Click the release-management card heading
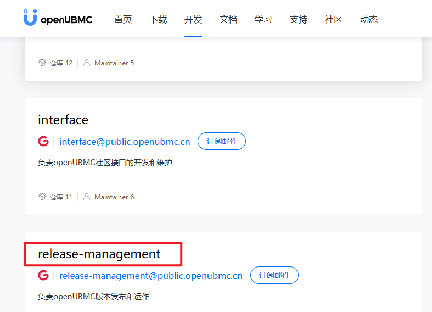The width and height of the screenshot is (432, 312). click(99, 254)
